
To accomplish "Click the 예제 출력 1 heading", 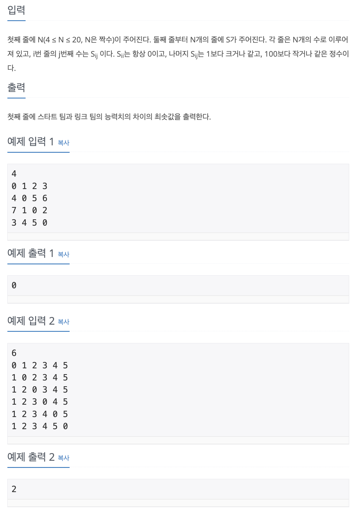I will [31, 253].
